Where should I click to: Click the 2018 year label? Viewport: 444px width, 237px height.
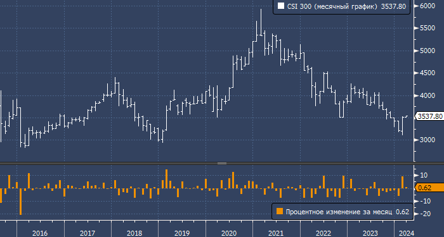[x=134, y=233]
